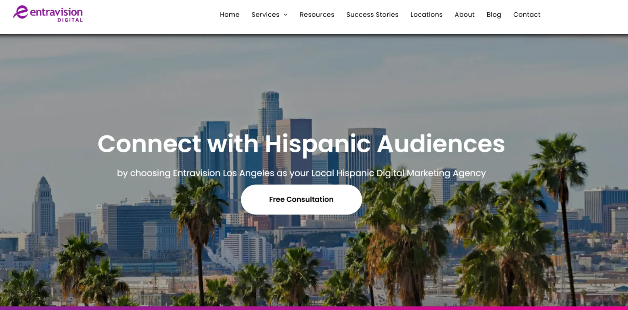View the Locations page
This screenshot has width=628, height=310.
pos(426,14)
